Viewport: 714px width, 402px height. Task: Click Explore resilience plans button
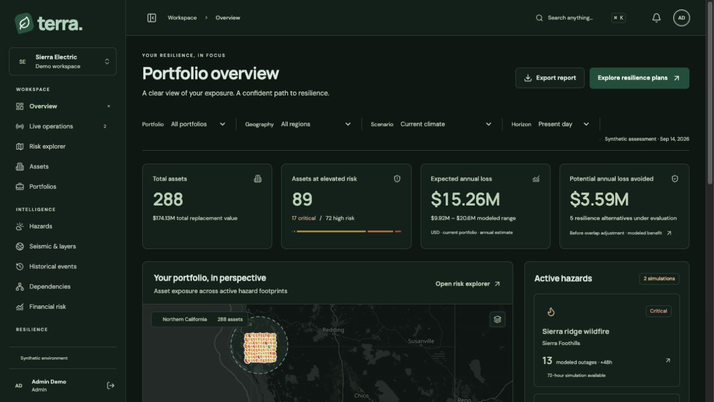[x=639, y=78]
